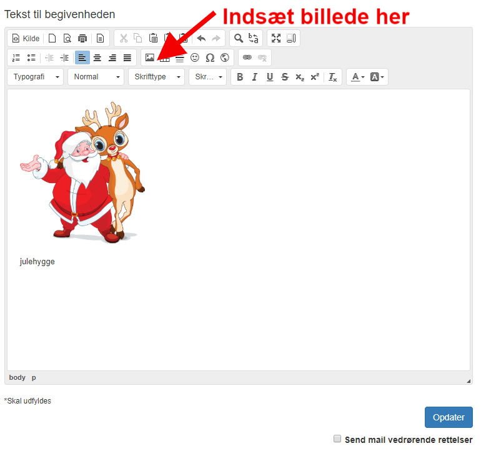Click the Undo arrow
486x456 pixels.
202,39
